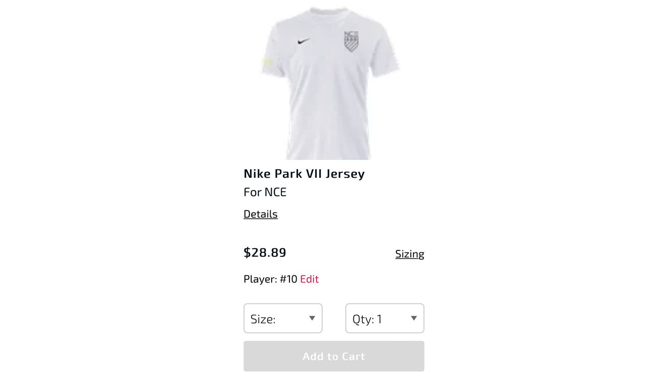Screen dimensions: 665x376
Task: Open the white jersey product image
Action: pyautogui.click(x=329, y=83)
